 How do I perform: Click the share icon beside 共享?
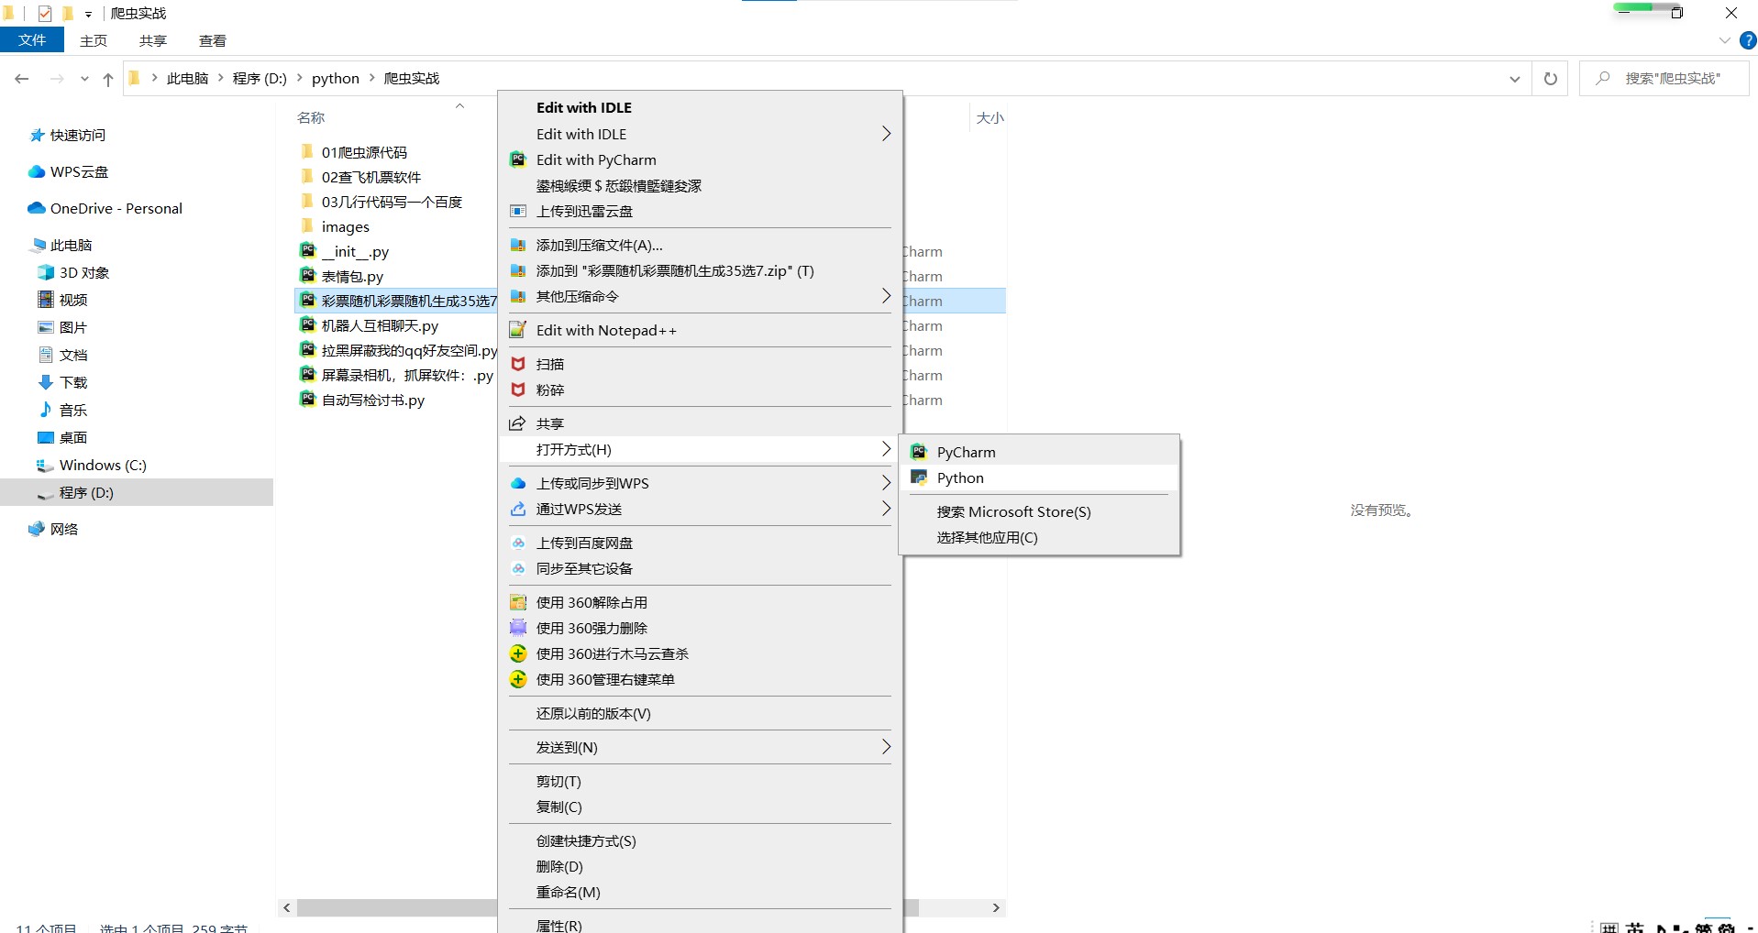click(x=518, y=423)
